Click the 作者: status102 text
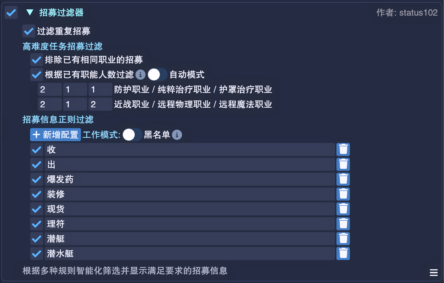The width and height of the screenshot is (444, 283). coord(407,13)
